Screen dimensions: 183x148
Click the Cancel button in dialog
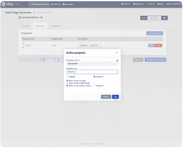click(x=106, y=97)
